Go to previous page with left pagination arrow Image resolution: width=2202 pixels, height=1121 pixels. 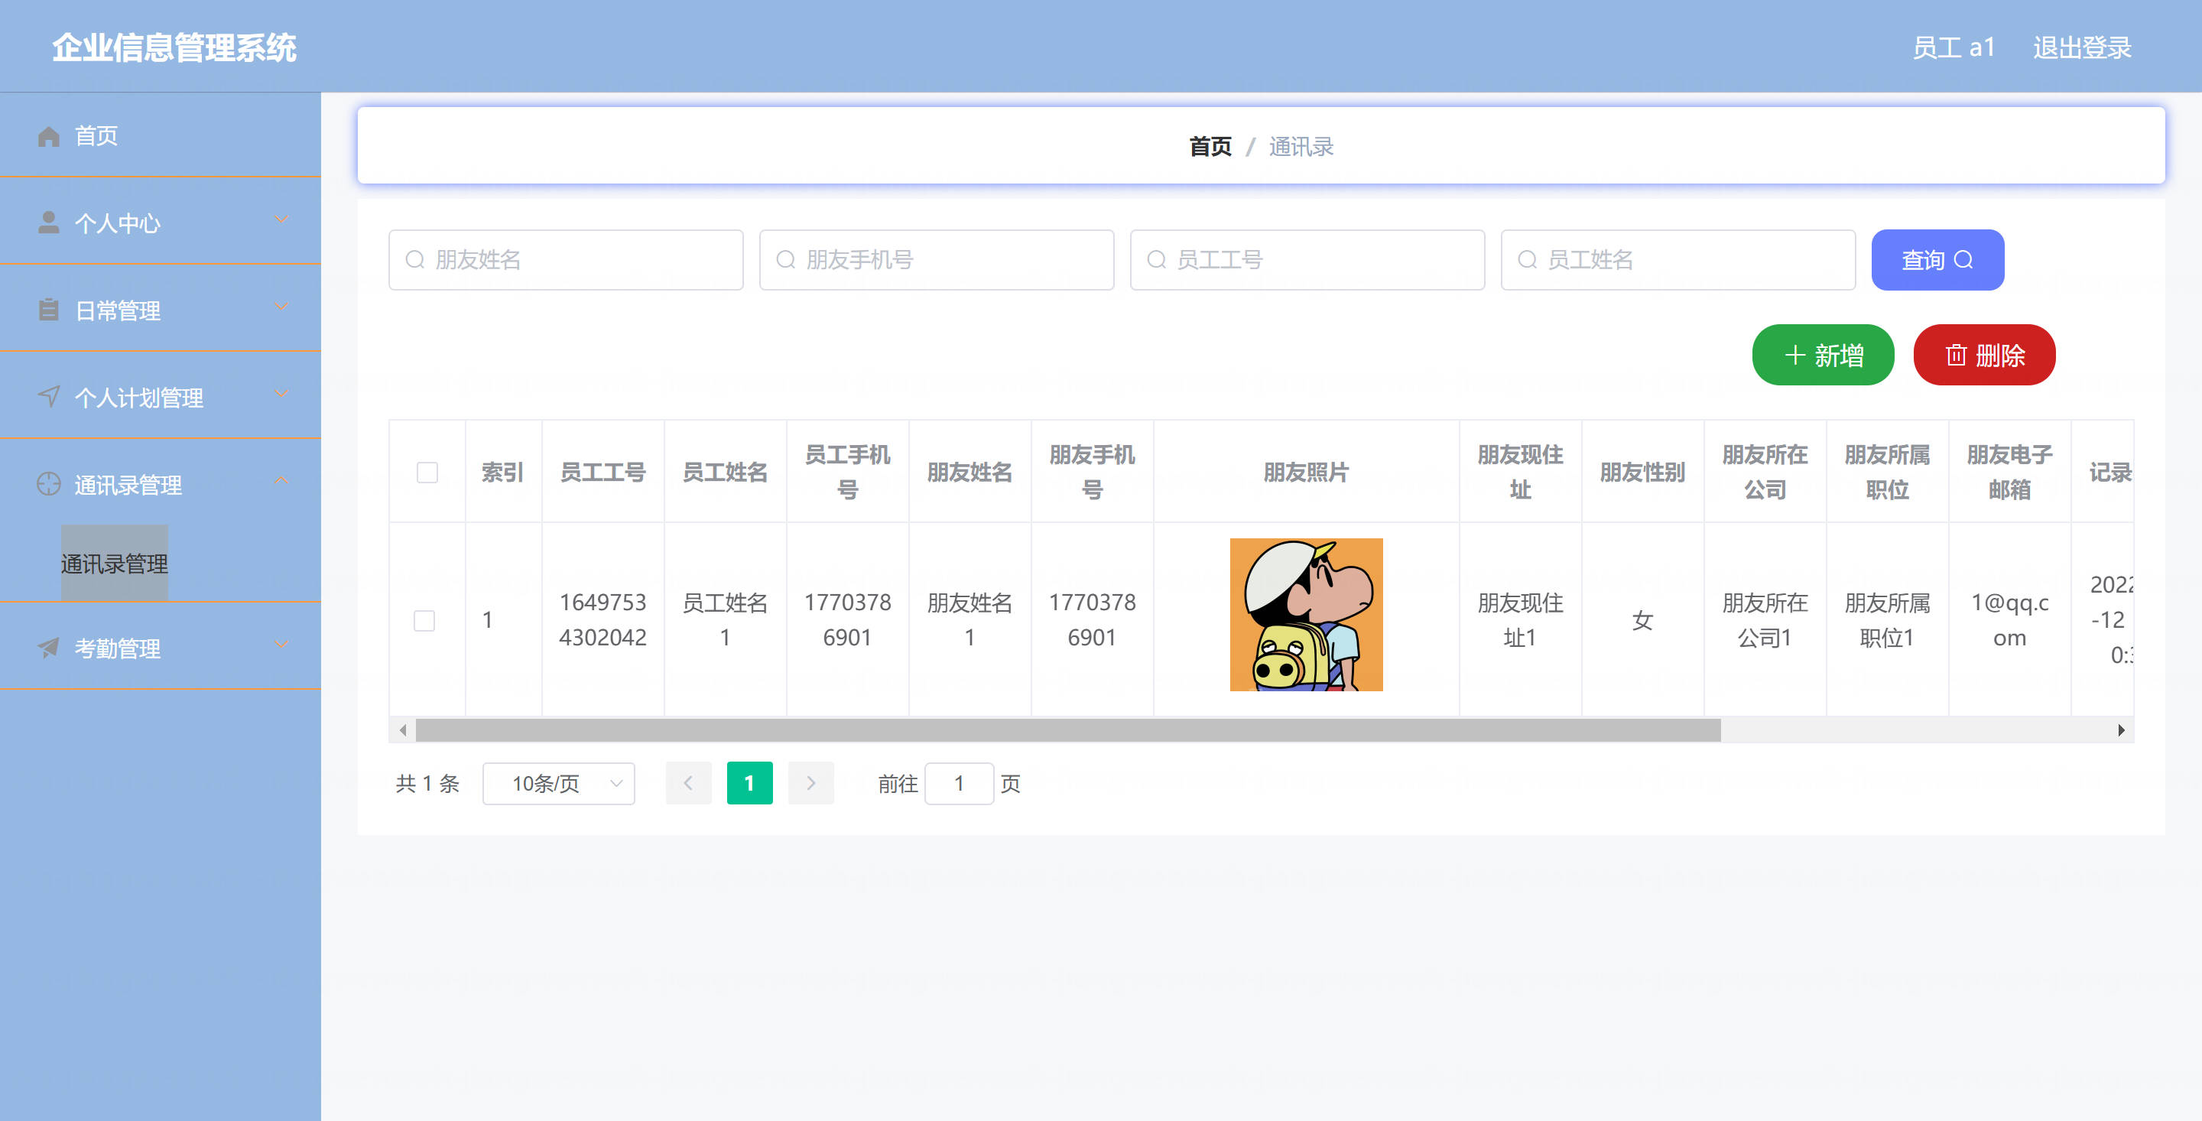(688, 783)
